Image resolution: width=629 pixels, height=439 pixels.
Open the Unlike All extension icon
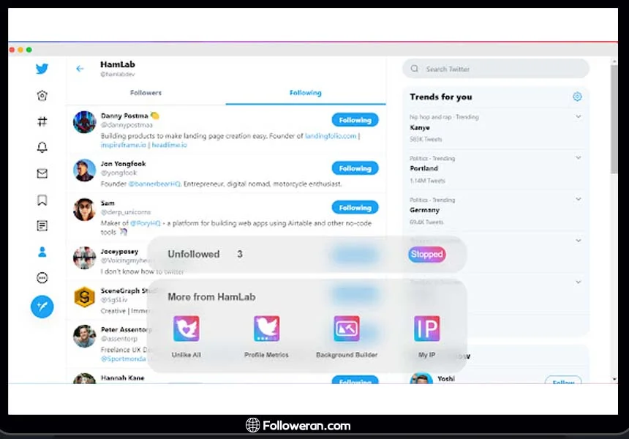[x=186, y=329]
